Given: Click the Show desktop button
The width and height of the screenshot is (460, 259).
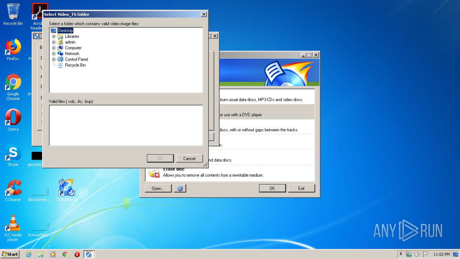Looking at the screenshot, I should point(456,254).
